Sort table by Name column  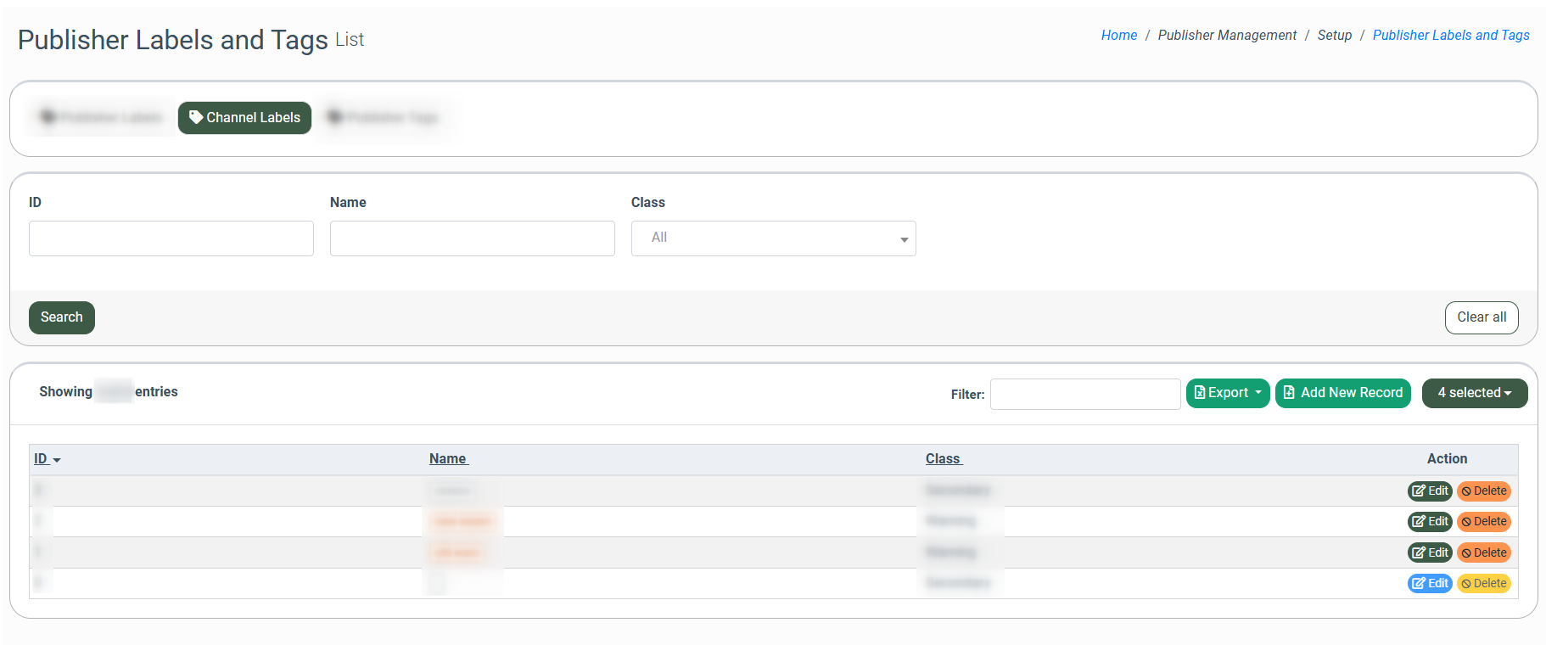pos(448,459)
